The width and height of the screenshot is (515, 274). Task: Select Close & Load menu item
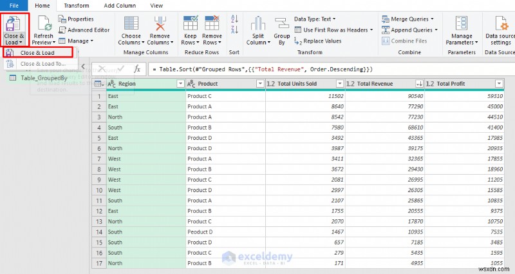pyautogui.click(x=39, y=53)
